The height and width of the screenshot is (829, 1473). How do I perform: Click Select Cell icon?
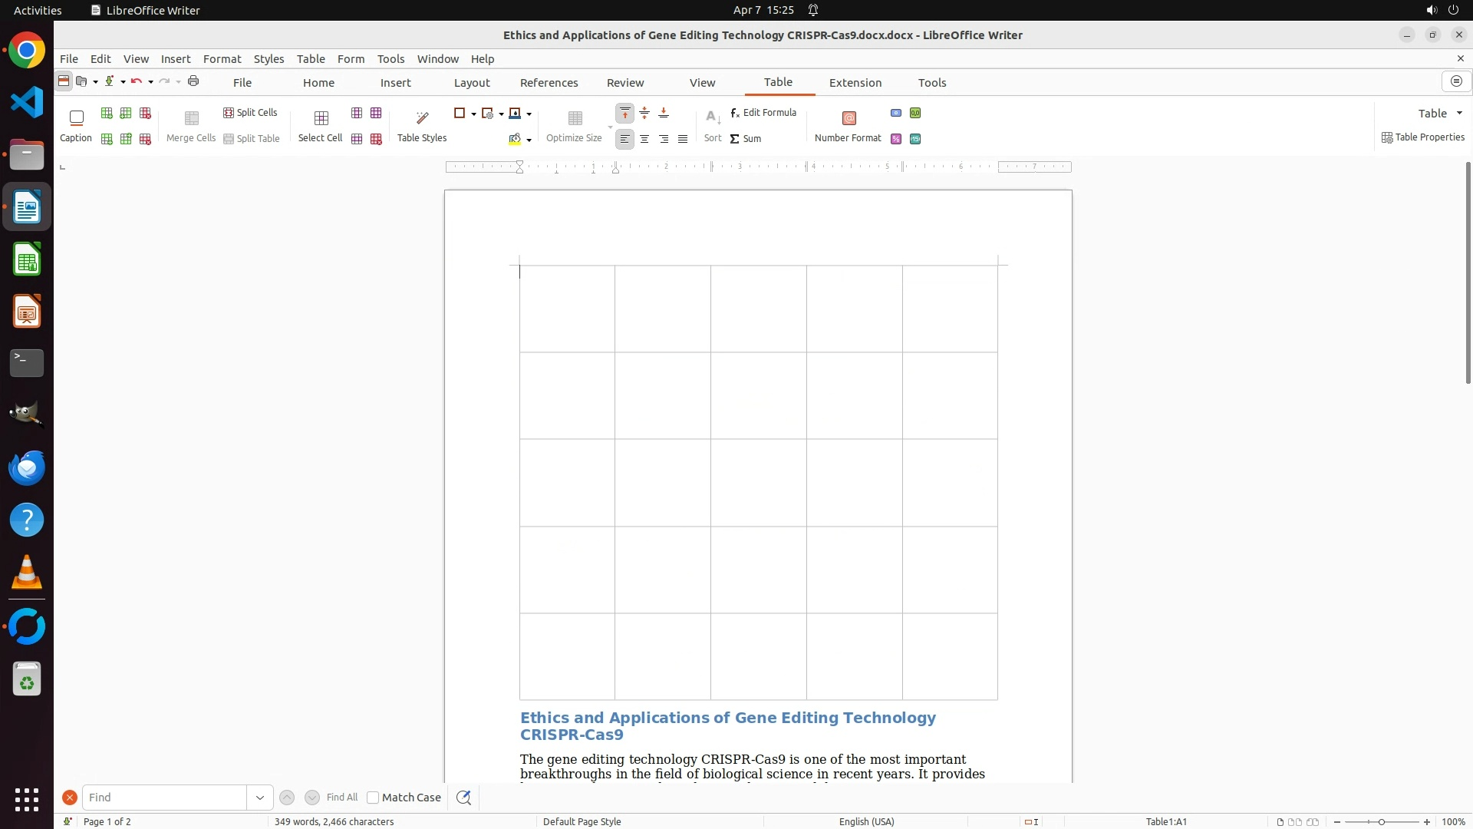(321, 118)
